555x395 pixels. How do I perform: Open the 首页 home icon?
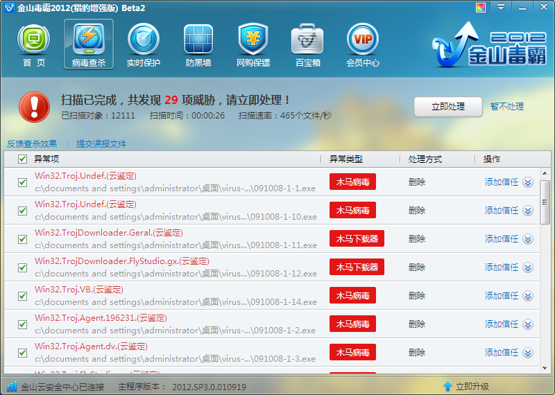[33, 40]
